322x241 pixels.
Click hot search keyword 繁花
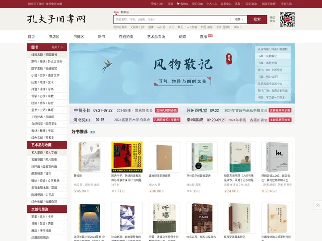click(x=180, y=27)
